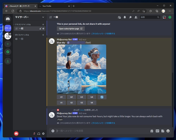
Task: Focus the 検索 search field
Action: click(150, 17)
